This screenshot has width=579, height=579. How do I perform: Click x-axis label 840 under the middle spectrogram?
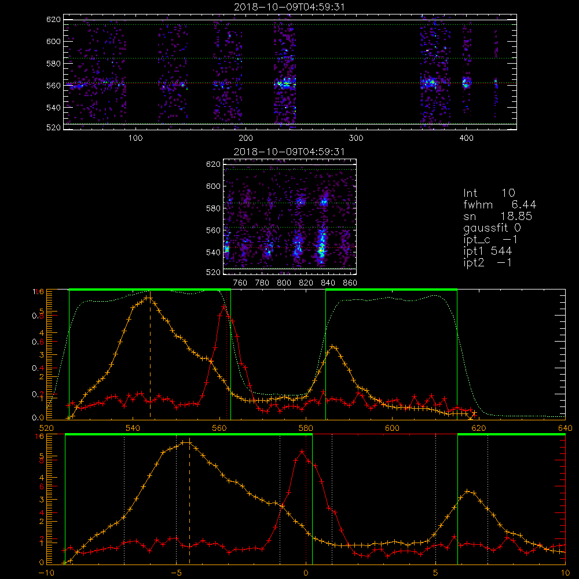pyautogui.click(x=328, y=283)
